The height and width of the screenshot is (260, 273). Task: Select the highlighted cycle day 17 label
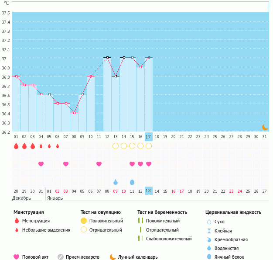point(148,137)
